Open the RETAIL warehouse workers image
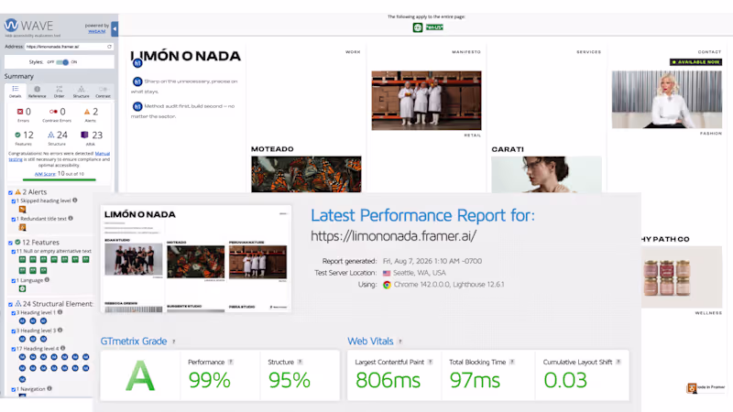 (426, 101)
